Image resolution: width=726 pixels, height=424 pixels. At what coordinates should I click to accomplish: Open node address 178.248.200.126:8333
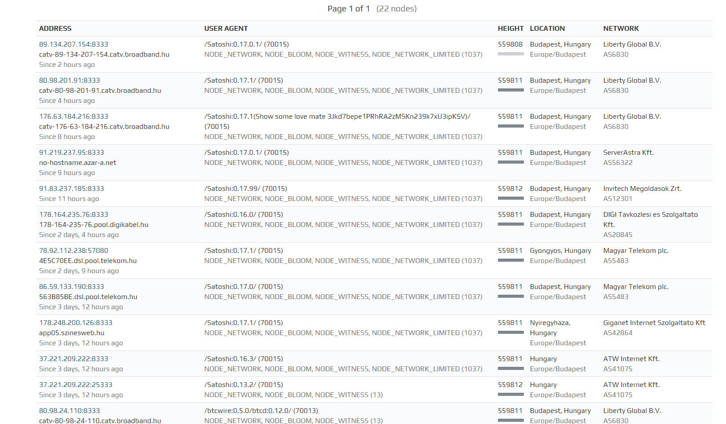click(x=76, y=323)
